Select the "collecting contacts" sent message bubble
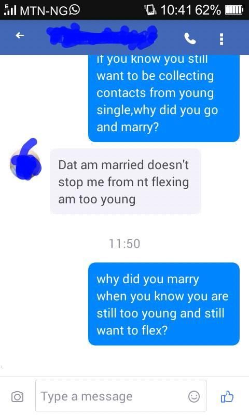The image size is (249, 415). (164, 99)
